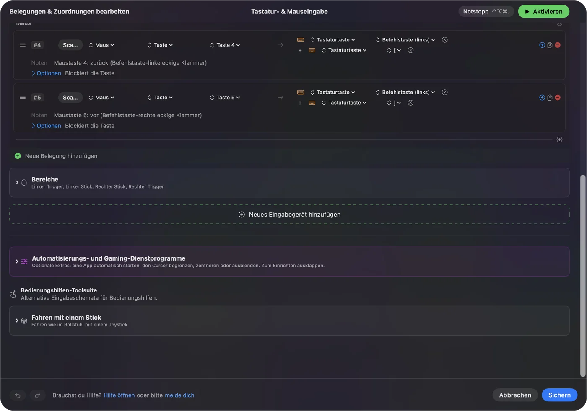Expand Optionen for mapping #4
The width and height of the screenshot is (587, 411).
(x=46, y=73)
